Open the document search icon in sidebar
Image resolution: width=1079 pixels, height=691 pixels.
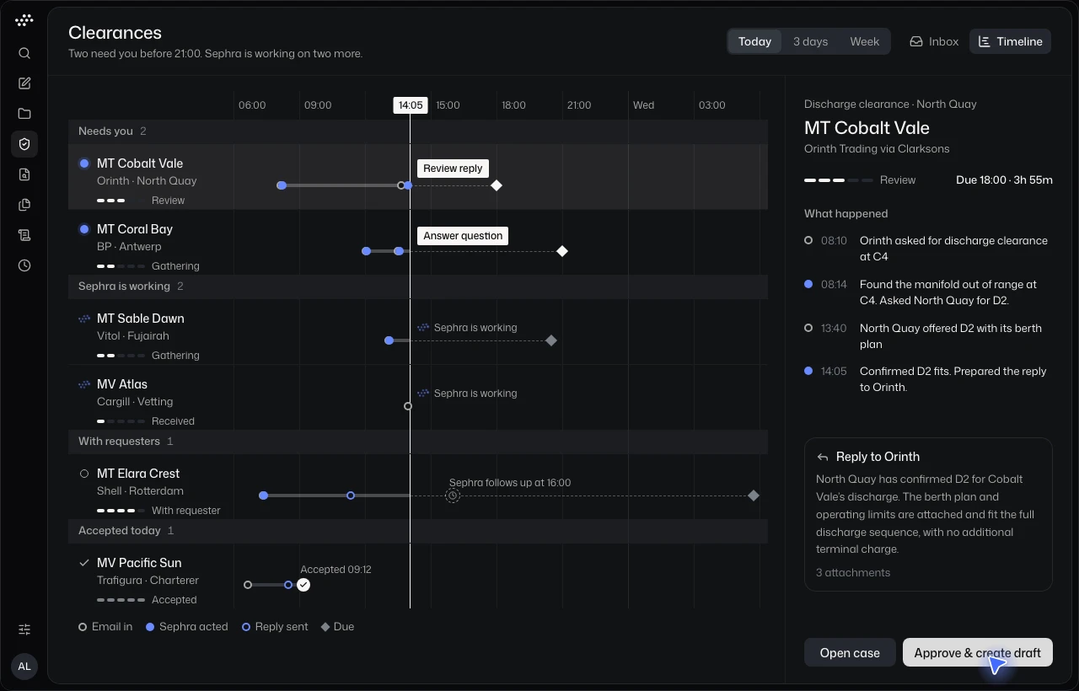click(24, 174)
